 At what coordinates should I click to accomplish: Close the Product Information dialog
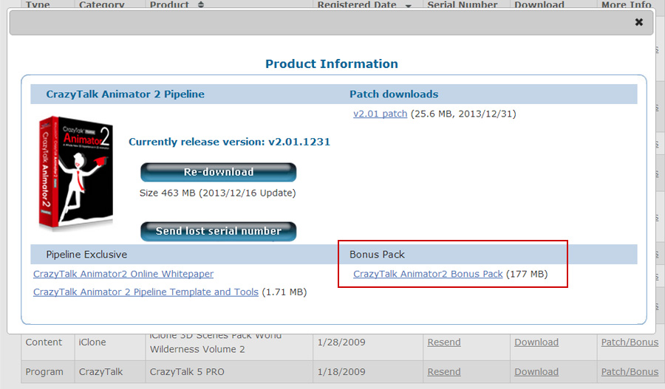638,22
